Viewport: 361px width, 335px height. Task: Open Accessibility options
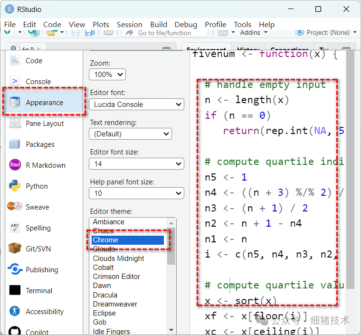(44, 312)
